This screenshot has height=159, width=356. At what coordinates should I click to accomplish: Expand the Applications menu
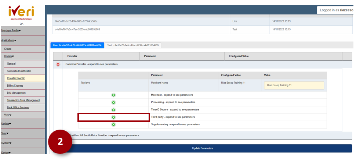coord(9,40)
